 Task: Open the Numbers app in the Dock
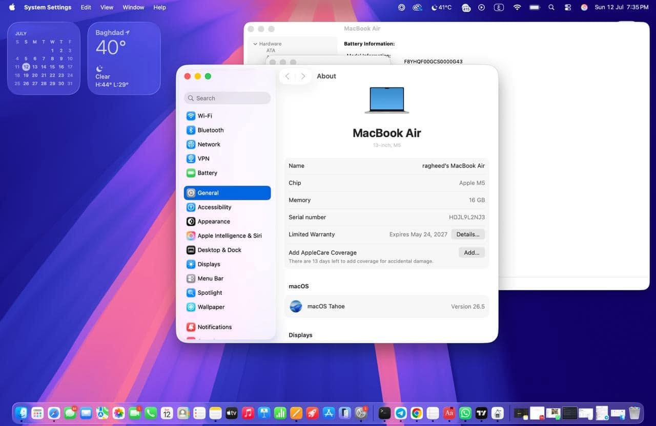tap(280, 413)
